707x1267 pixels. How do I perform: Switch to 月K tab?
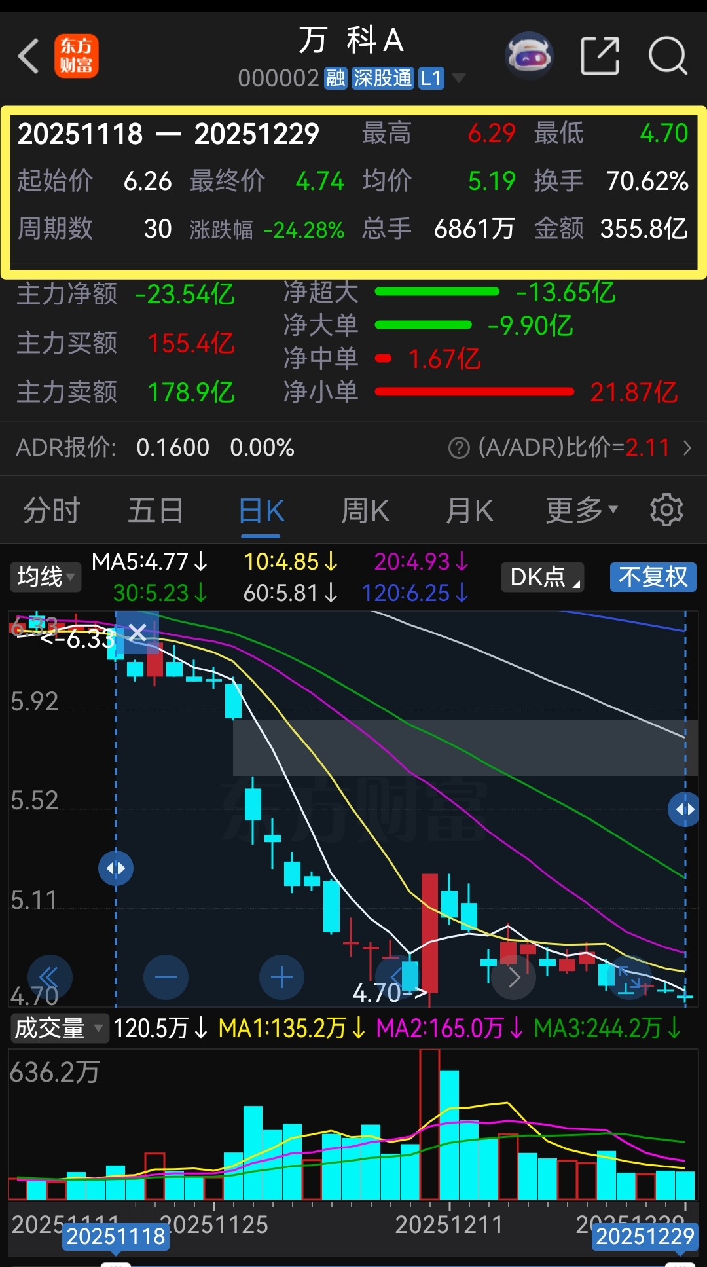(x=469, y=510)
